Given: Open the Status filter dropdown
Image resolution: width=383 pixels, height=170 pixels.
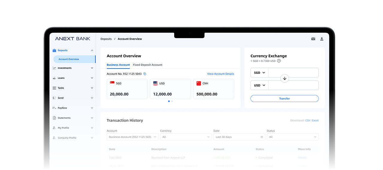Looking at the screenshot, I should pos(292,137).
